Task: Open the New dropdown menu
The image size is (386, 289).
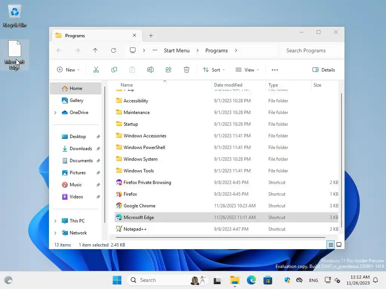Action: (68, 70)
